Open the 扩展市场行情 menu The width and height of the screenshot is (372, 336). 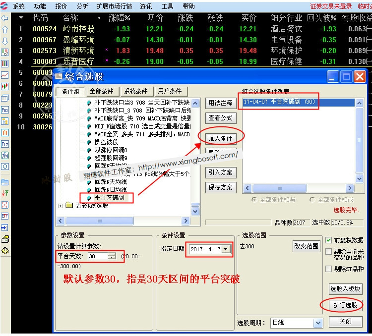114,6
